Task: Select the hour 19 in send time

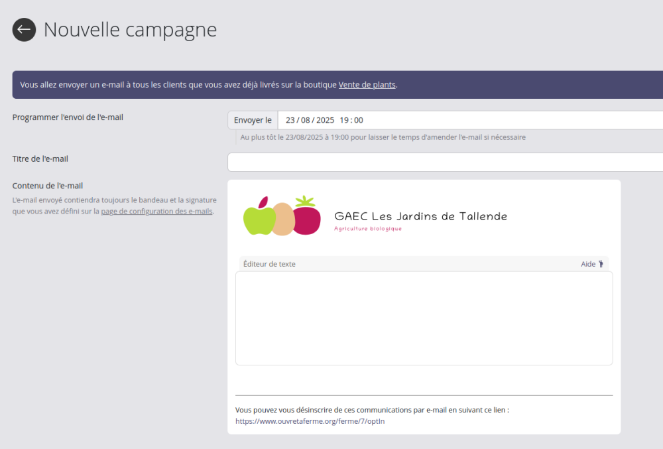Action: (x=344, y=120)
